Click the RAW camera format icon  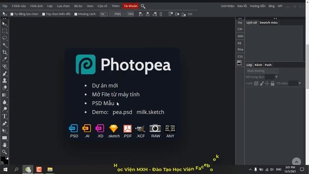(x=155, y=129)
